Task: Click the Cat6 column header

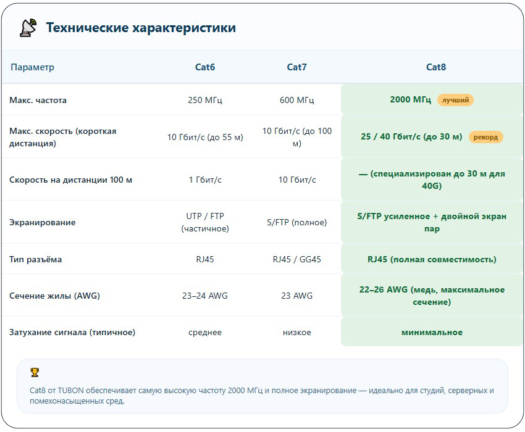Action: [x=205, y=67]
